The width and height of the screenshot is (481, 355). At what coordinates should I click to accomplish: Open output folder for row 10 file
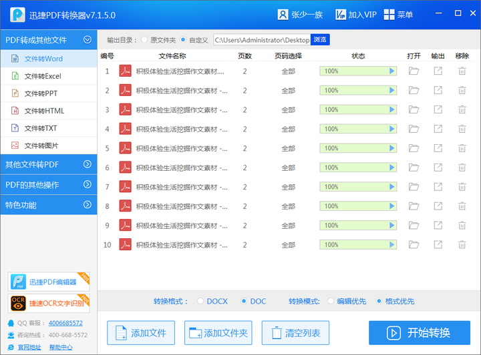coord(414,245)
